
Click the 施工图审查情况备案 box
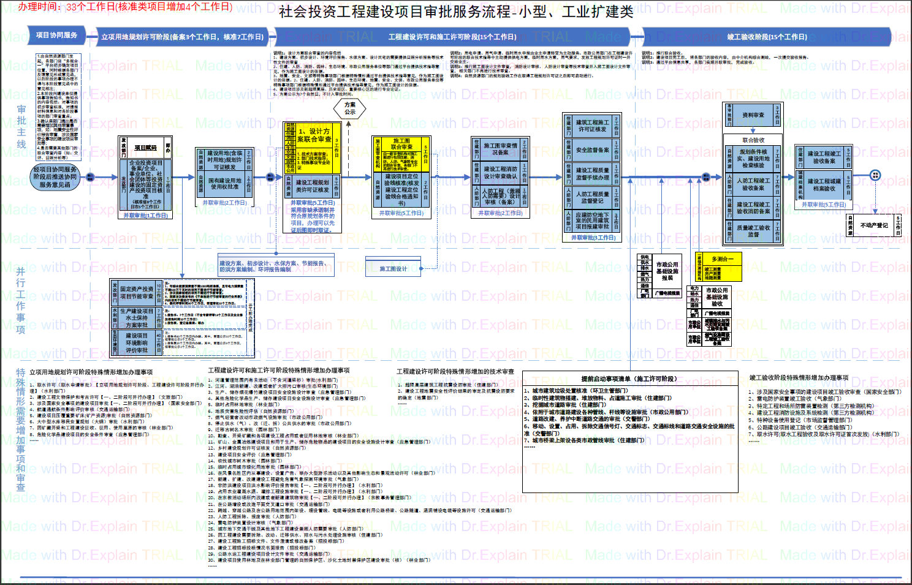tap(500, 149)
